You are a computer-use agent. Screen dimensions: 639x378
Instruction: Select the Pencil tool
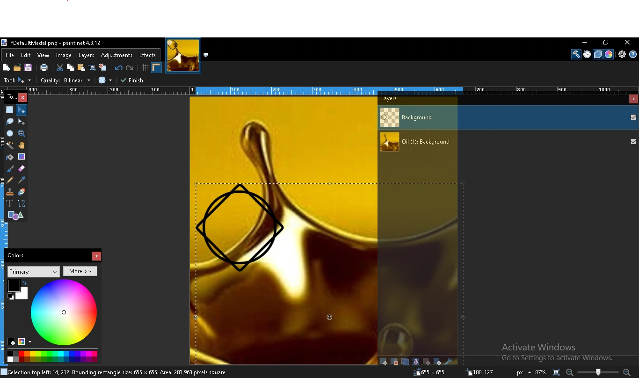click(10, 180)
